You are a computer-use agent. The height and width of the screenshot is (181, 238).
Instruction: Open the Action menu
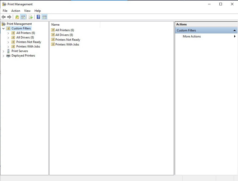(16, 11)
